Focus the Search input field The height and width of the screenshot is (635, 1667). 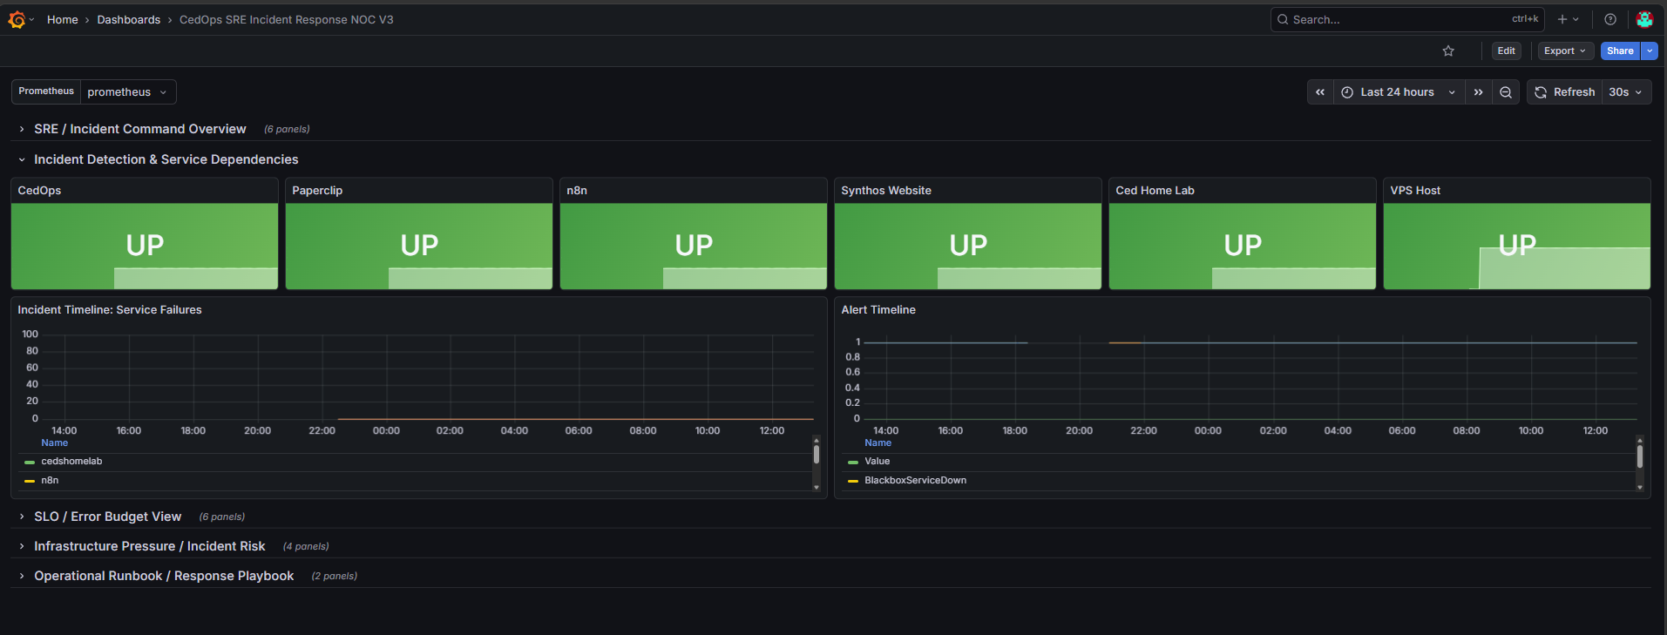pos(1407,19)
